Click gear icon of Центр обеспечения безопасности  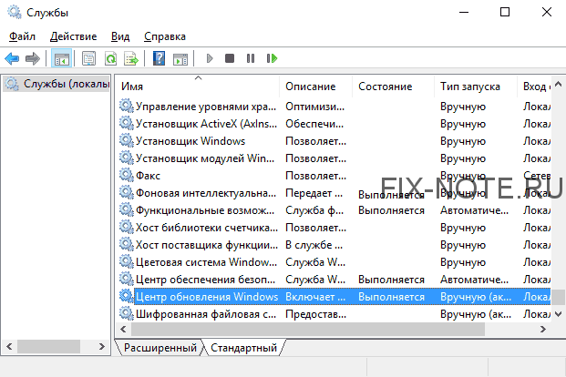click(127, 280)
